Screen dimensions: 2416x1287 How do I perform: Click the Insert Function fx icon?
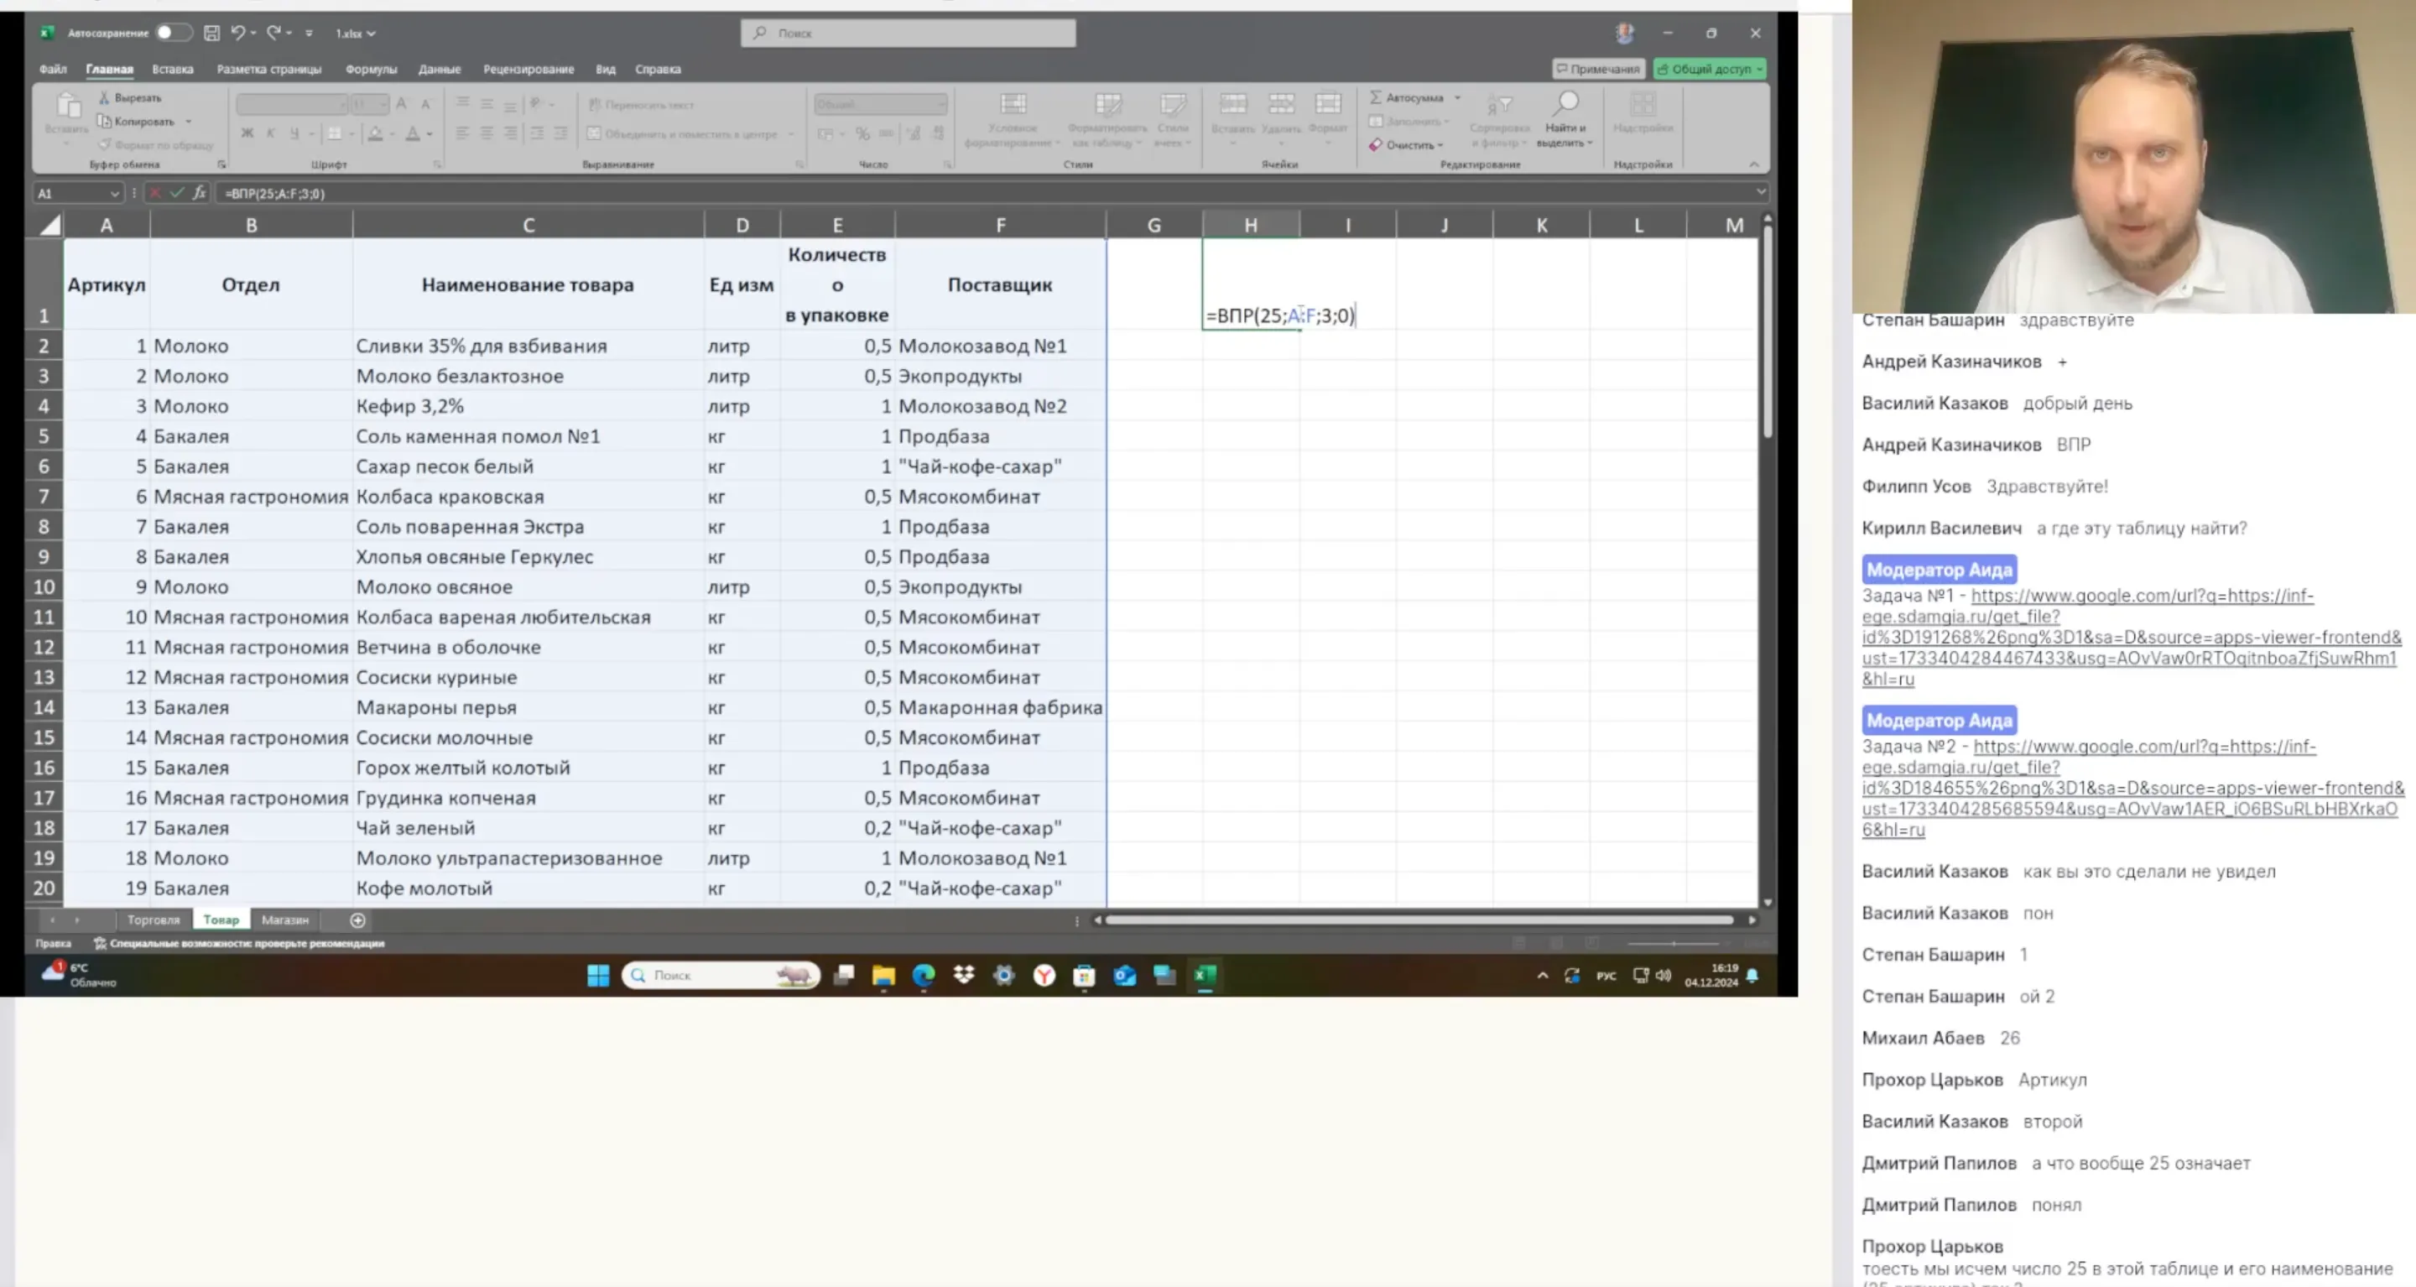tap(199, 192)
